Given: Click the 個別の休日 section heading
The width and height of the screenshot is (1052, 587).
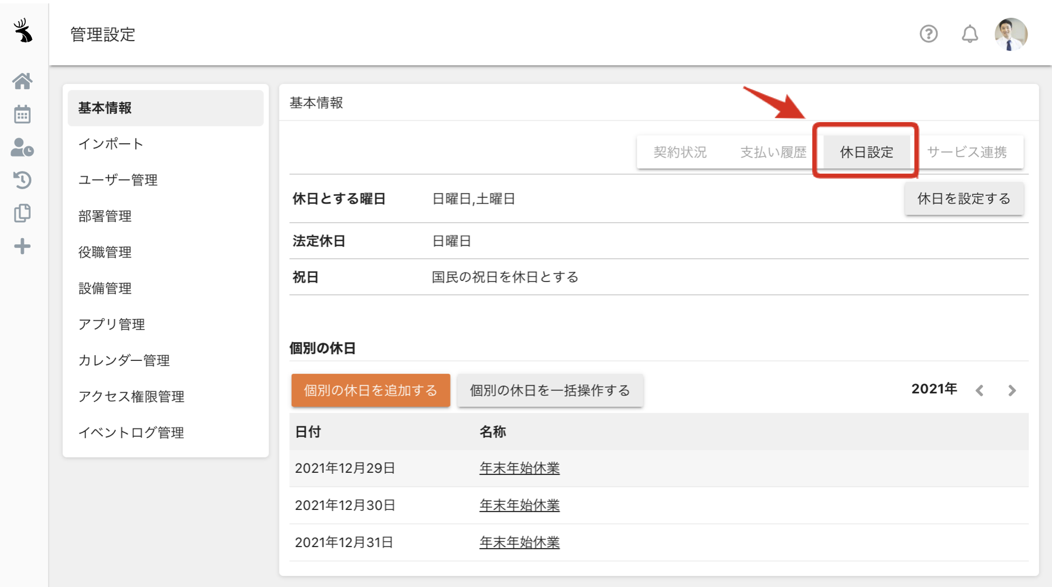Looking at the screenshot, I should 323,348.
